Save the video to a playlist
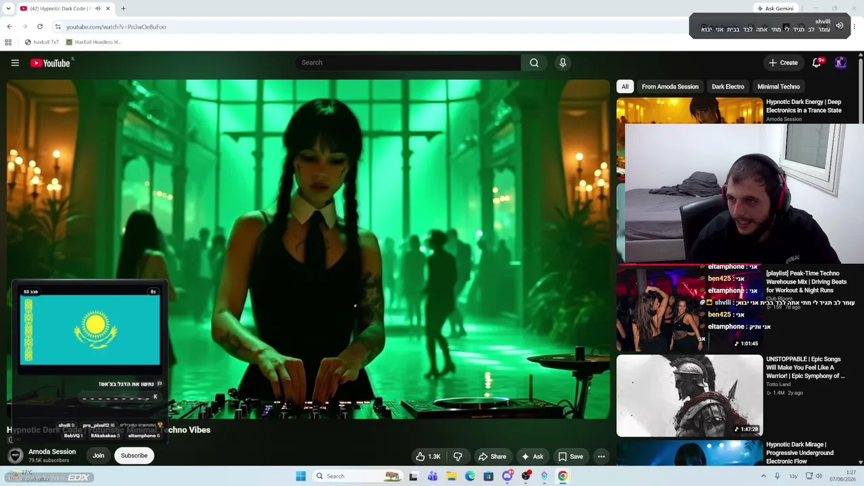The image size is (864, 486). click(x=570, y=456)
